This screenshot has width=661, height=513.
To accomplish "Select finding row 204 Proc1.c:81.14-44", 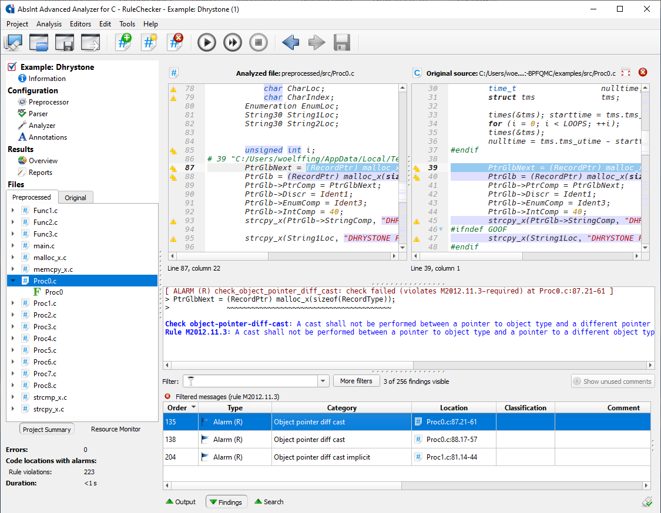I will pyautogui.click(x=407, y=457).
